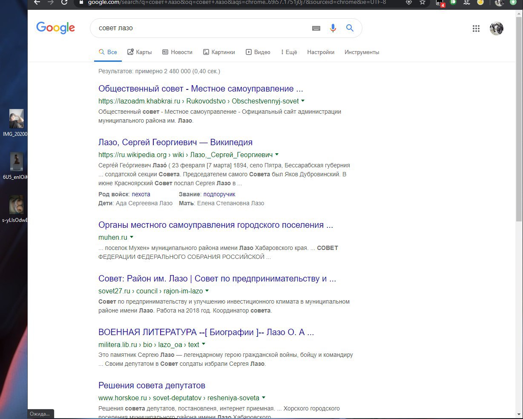
Task: Click 'Ада Сергеевна Лазо' text
Action: coord(144,203)
